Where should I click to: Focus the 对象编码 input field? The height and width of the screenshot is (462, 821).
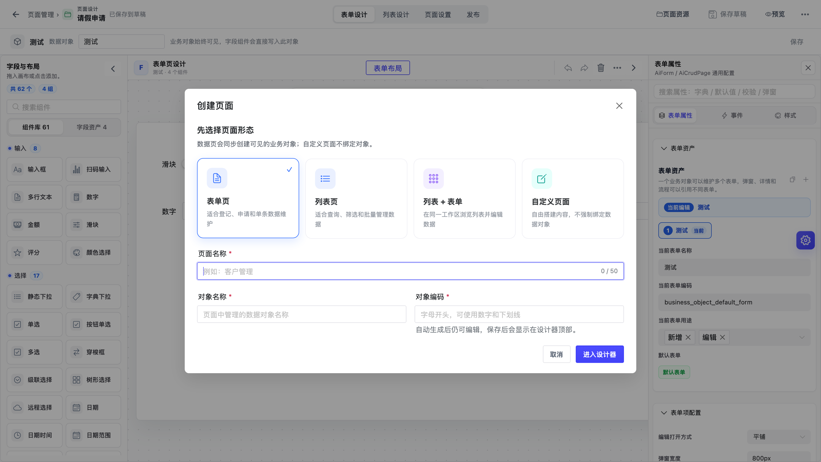point(519,314)
